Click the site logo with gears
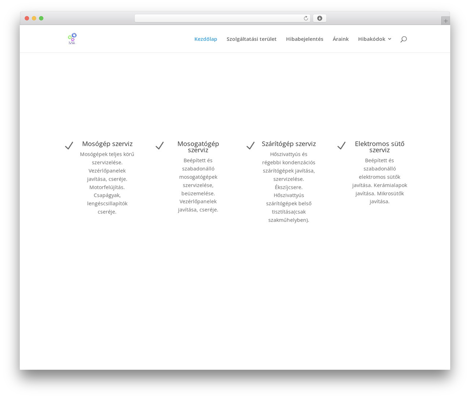 [72, 39]
